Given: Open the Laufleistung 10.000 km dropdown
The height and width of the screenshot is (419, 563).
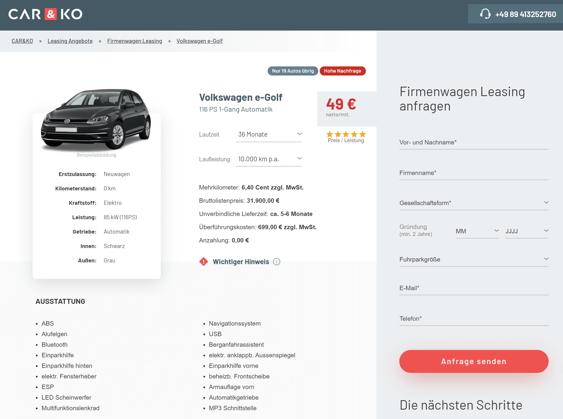Looking at the screenshot, I should 269,159.
